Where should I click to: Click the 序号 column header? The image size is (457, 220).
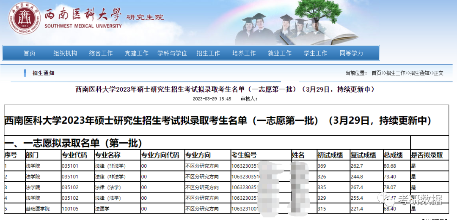coord(11,155)
